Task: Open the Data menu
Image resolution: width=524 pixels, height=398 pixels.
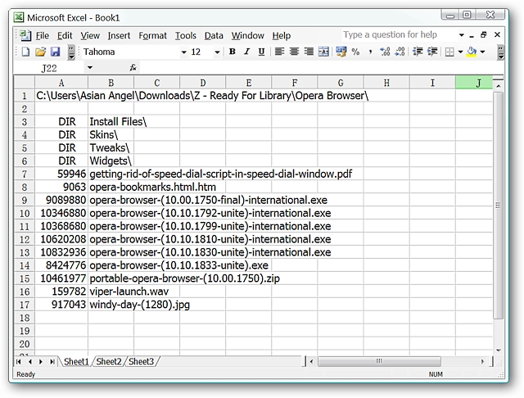Action: coord(214,35)
